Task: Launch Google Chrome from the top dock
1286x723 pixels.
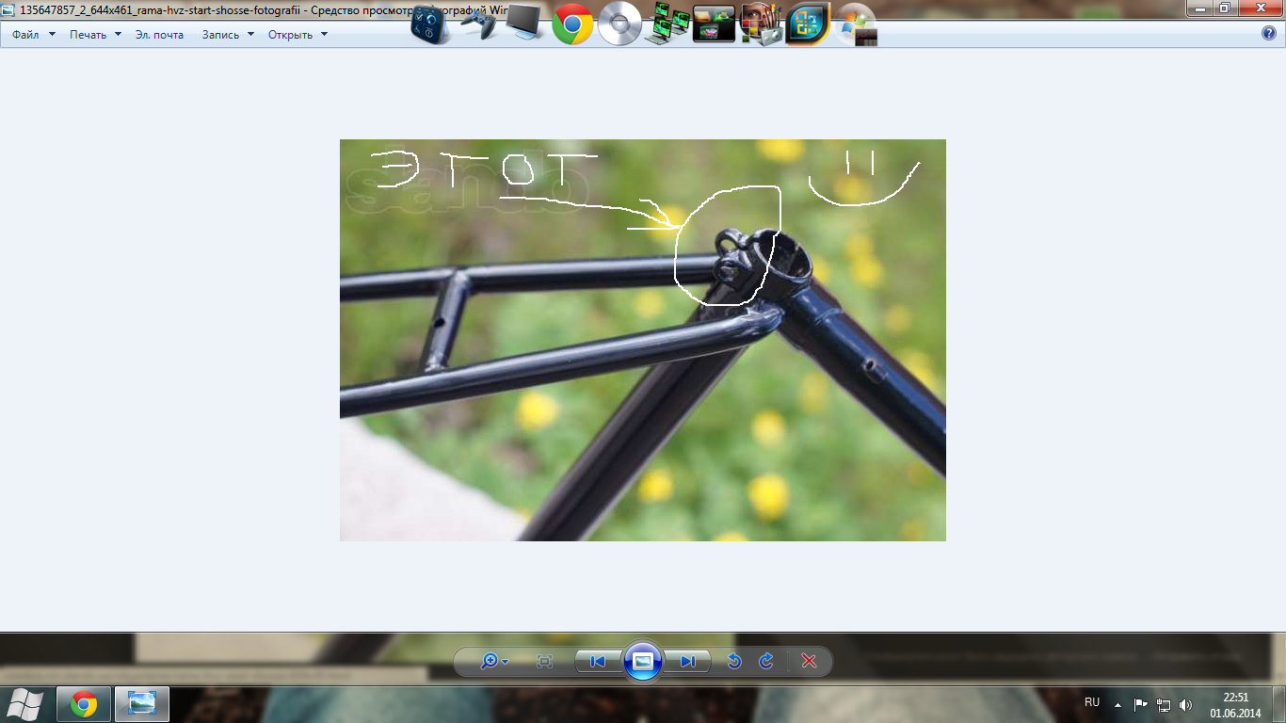Action: 571,24
